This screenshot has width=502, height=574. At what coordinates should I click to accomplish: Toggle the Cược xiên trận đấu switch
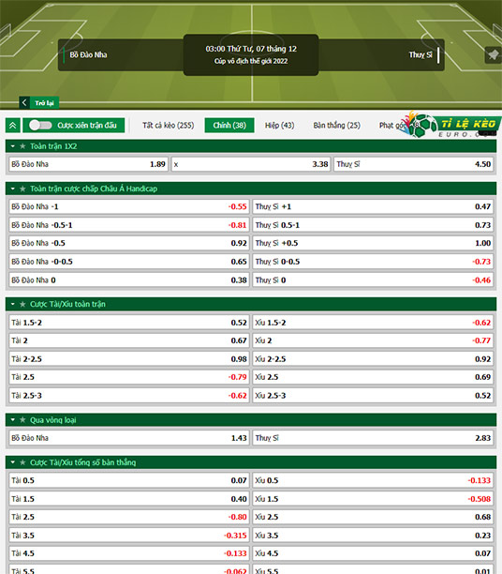40,125
